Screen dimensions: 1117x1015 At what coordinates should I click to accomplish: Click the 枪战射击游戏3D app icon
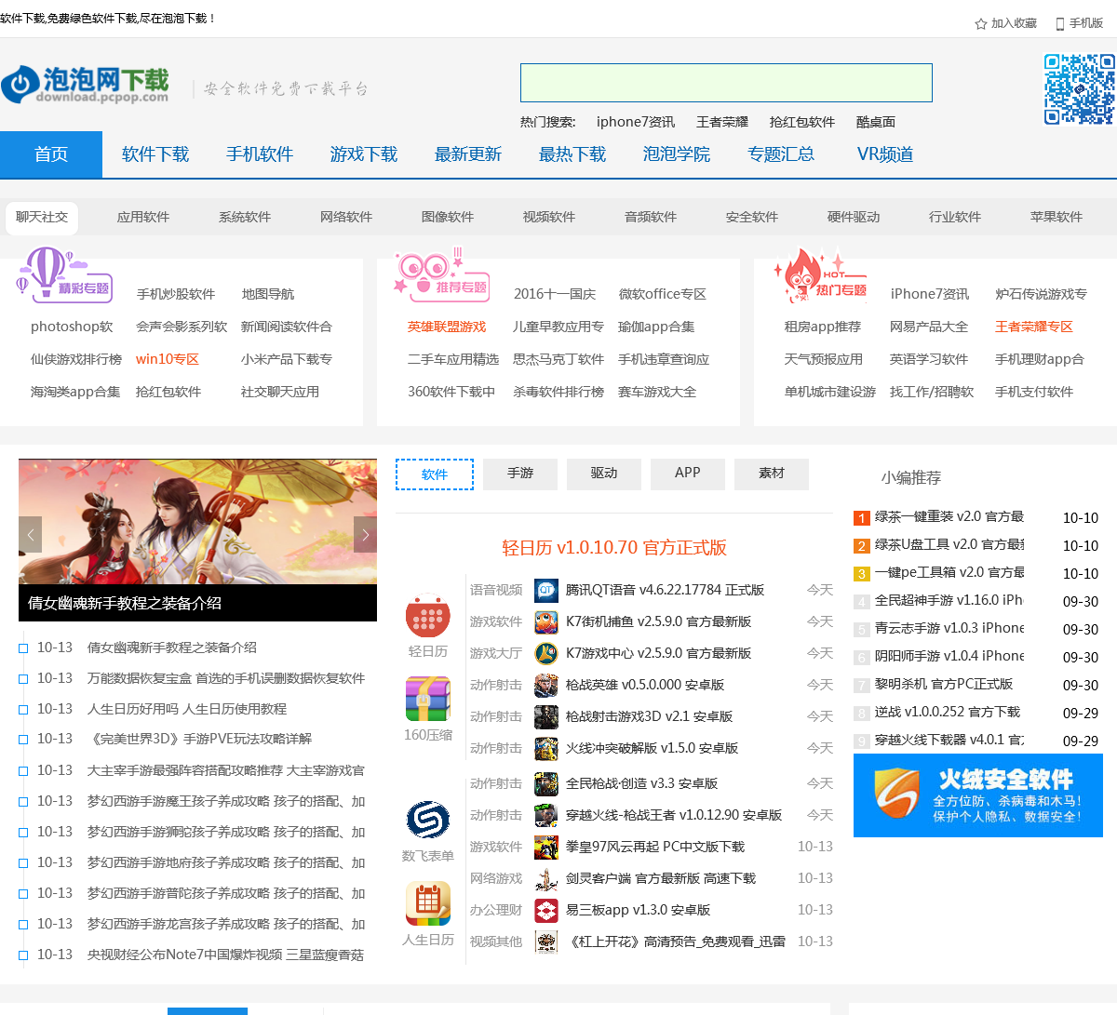[546, 716]
